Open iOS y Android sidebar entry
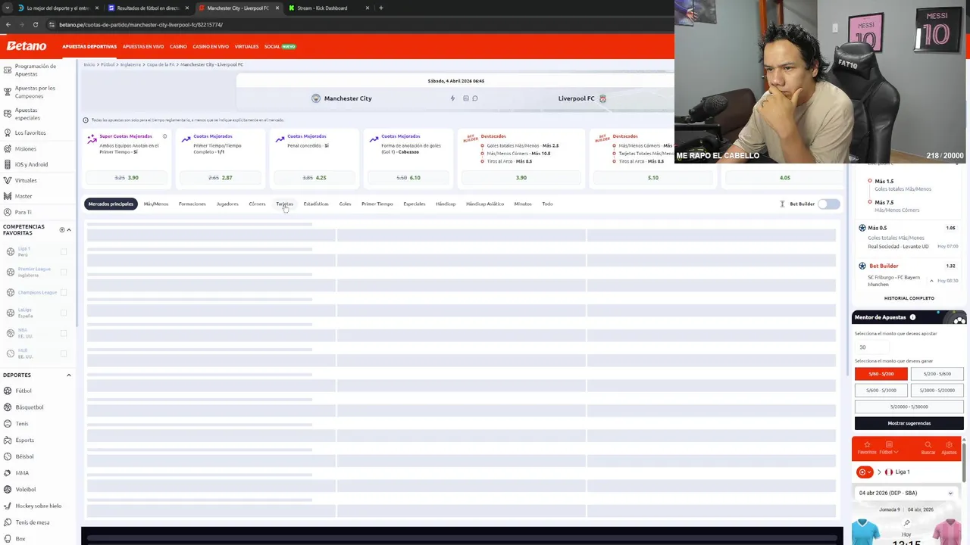The width and height of the screenshot is (970, 545). (31, 164)
